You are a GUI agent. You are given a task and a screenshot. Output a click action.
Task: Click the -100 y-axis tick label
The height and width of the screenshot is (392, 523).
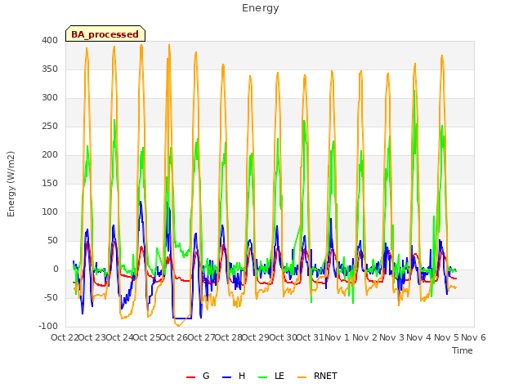[48, 326]
